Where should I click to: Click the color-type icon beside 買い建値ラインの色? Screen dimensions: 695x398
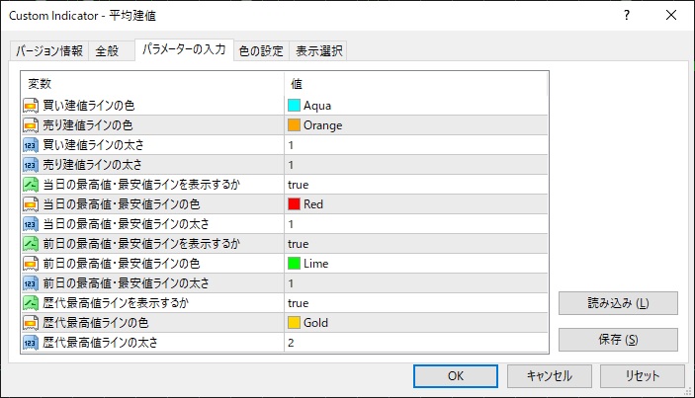31,106
